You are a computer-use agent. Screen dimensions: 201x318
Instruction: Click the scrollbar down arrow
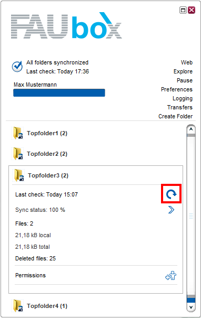click(191, 307)
